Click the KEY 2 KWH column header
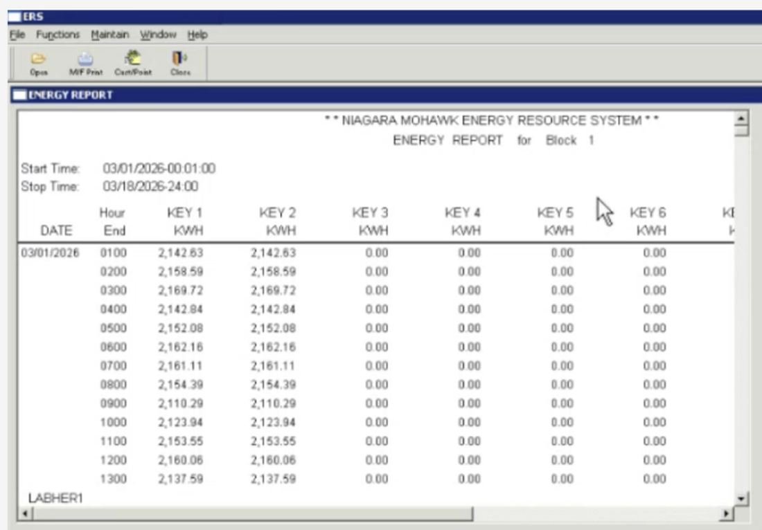This screenshot has height=530, width=762. click(x=278, y=222)
